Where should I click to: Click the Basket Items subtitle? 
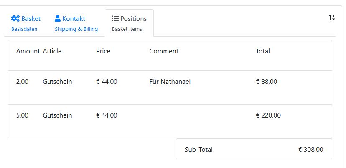(x=127, y=29)
